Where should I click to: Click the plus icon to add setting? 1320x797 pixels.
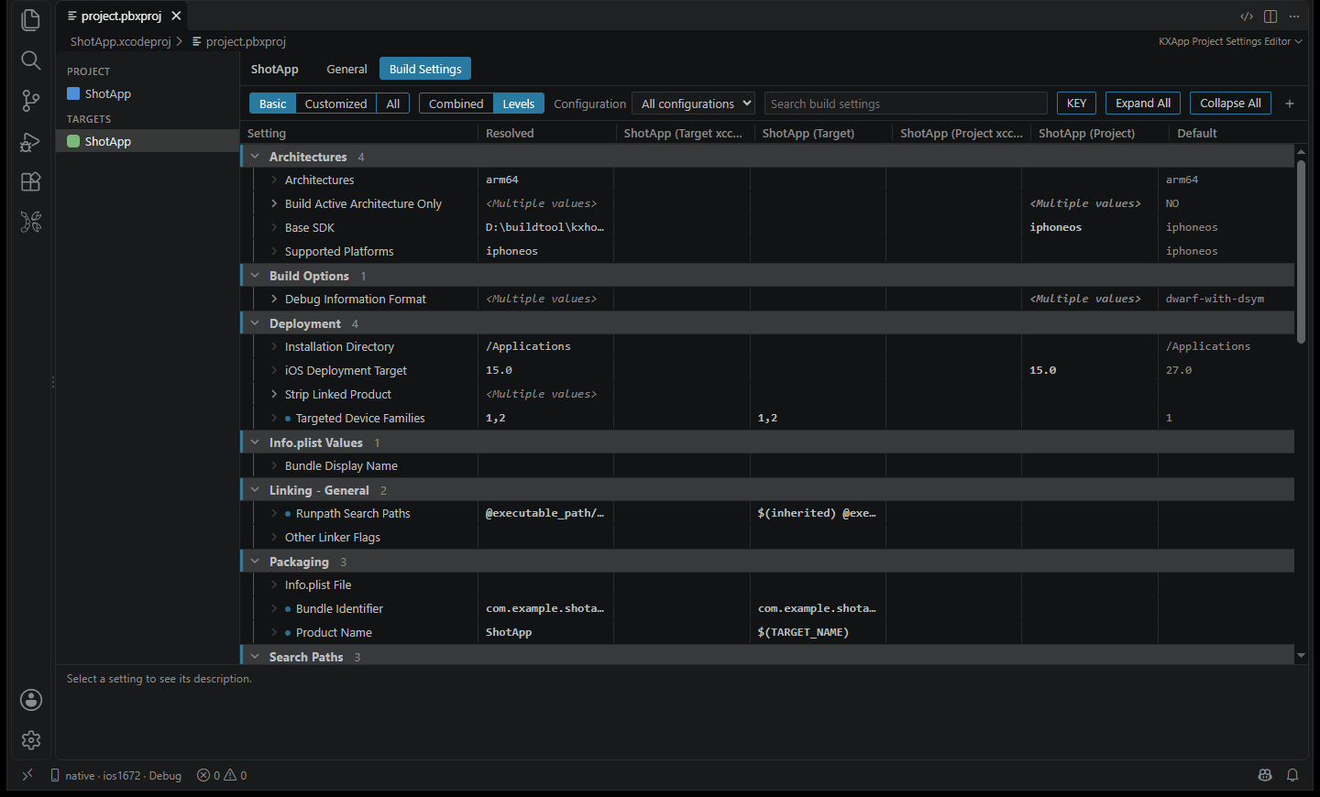tap(1290, 104)
